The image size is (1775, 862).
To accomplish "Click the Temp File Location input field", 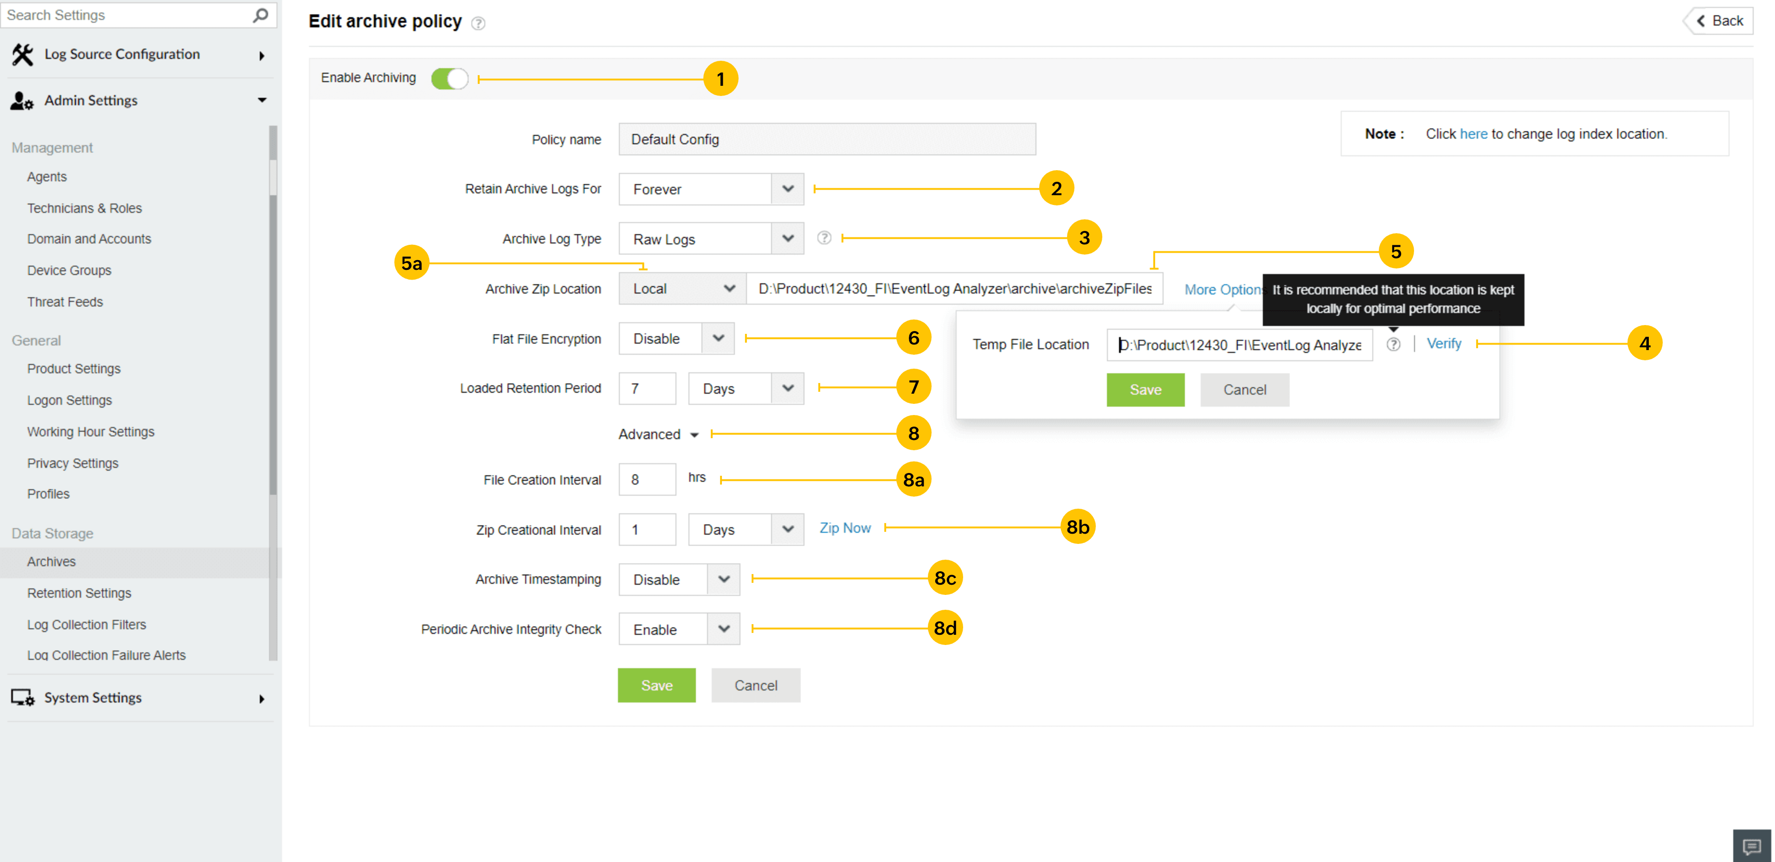I will tap(1239, 345).
